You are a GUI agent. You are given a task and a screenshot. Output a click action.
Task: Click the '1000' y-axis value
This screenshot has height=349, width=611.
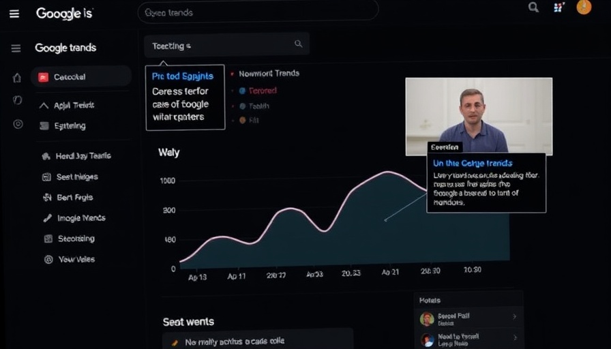tap(168, 181)
